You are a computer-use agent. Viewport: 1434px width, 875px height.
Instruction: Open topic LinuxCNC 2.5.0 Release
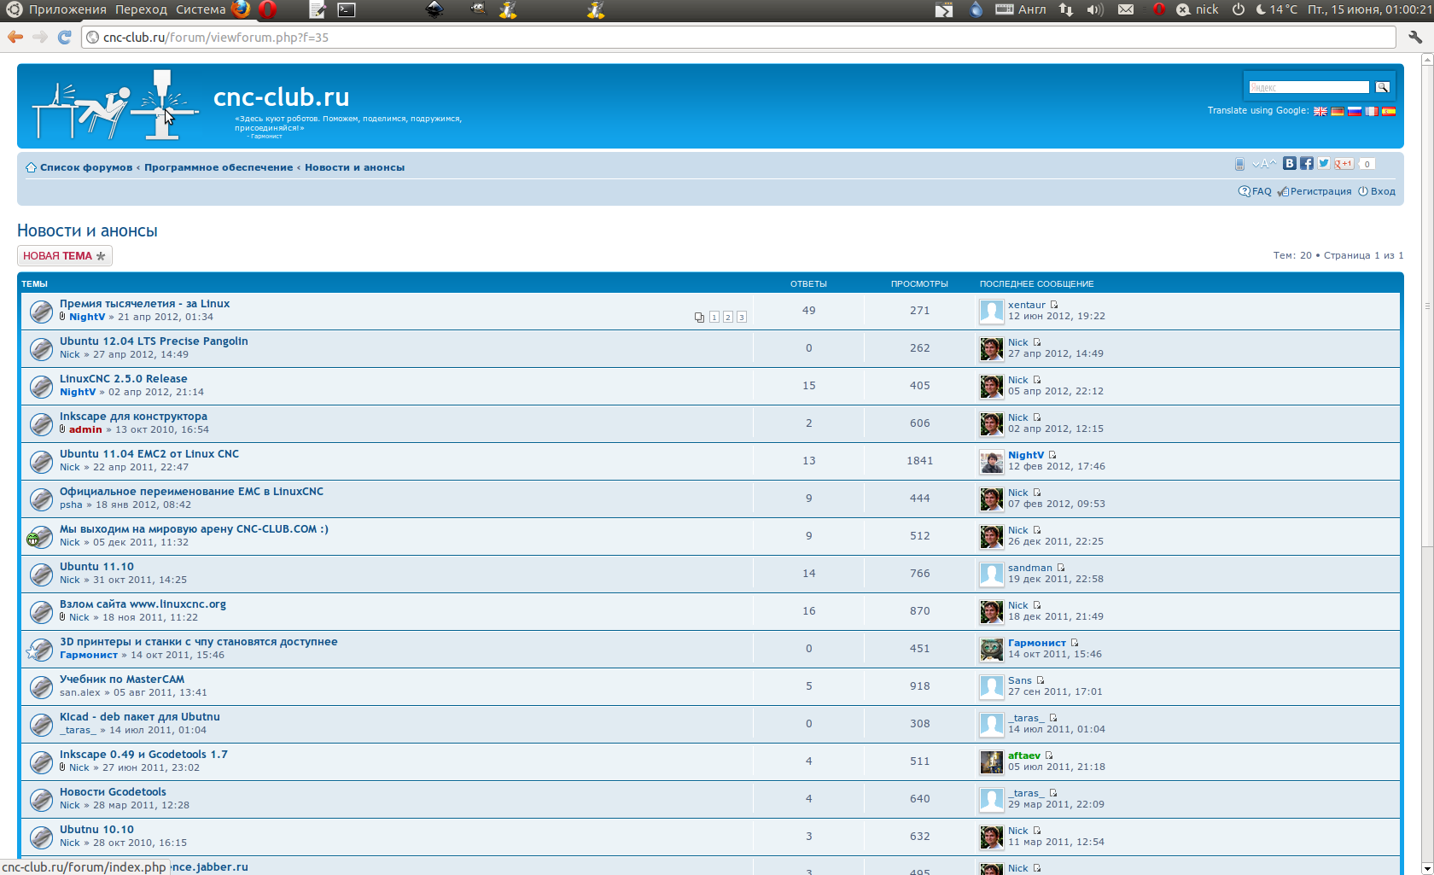point(124,379)
